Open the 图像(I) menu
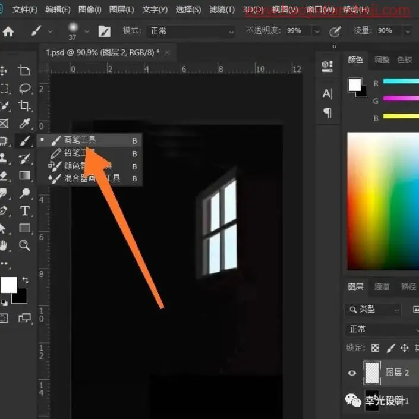Viewport: 419px width, 419px height. coord(90,10)
